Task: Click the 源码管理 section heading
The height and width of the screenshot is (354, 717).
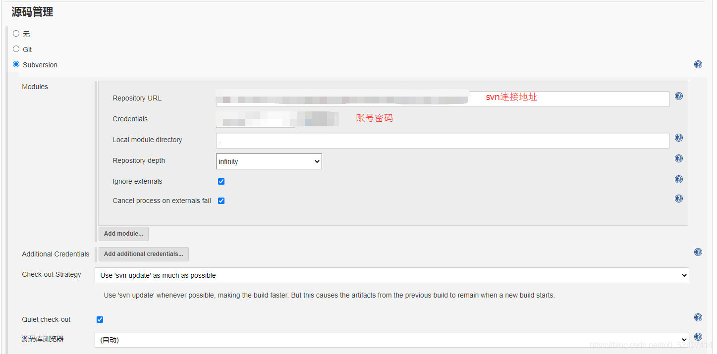Action: point(33,12)
